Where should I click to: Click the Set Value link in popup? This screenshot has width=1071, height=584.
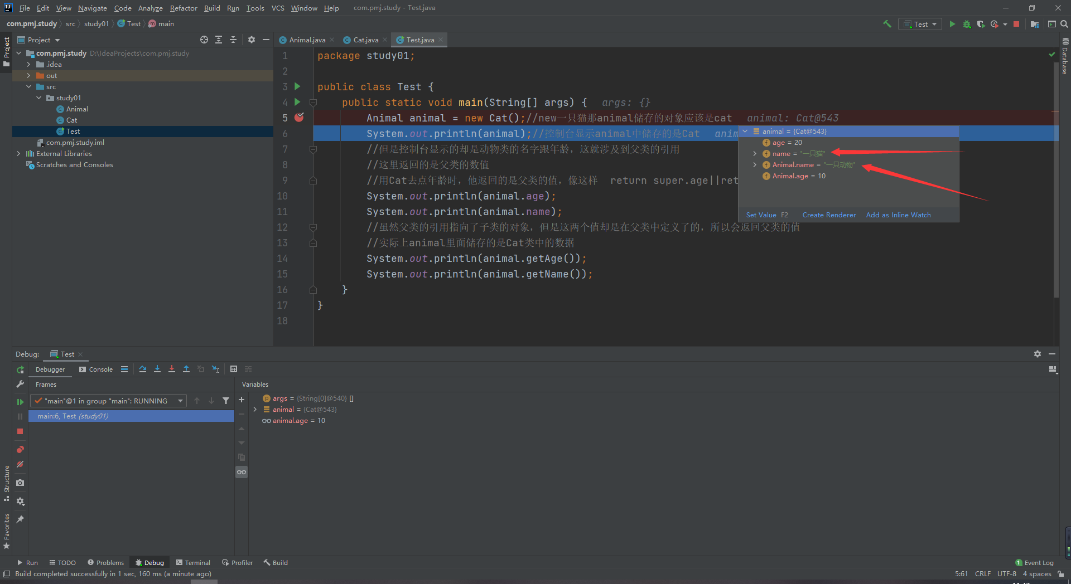pyautogui.click(x=761, y=215)
